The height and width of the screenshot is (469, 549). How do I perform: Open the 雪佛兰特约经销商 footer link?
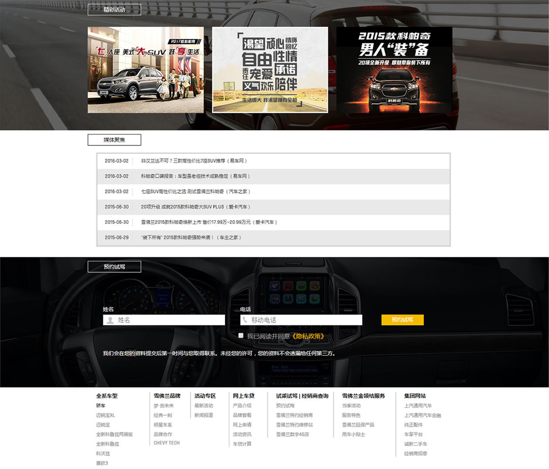tap(295, 415)
